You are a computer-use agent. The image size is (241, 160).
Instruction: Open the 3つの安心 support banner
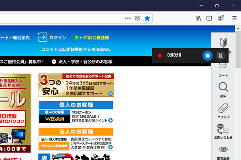point(76,85)
